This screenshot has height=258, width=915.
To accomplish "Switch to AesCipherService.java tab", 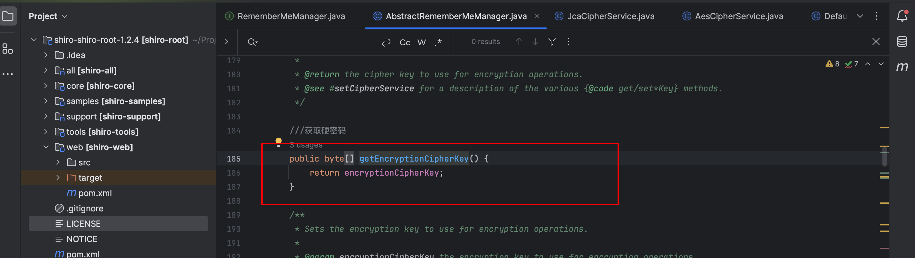I will pos(733,16).
